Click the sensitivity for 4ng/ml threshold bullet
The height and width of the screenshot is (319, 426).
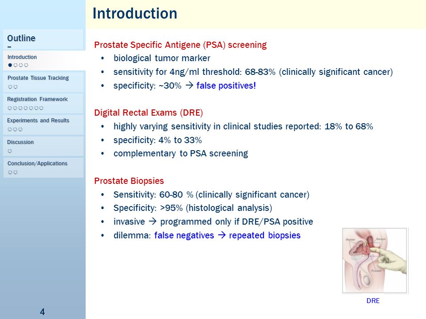253,72
